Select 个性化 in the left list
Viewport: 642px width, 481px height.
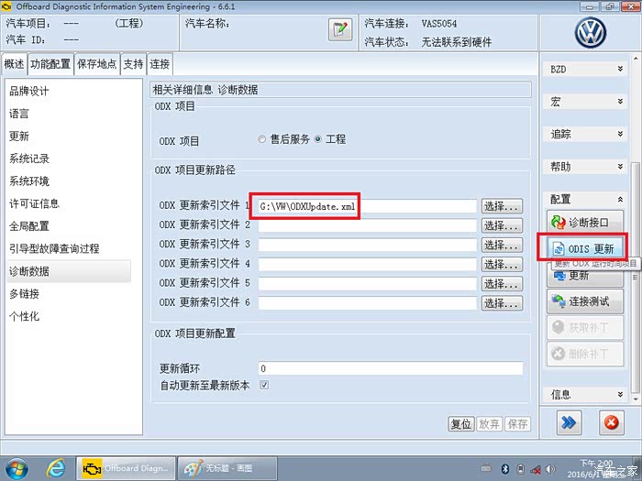tap(69, 316)
